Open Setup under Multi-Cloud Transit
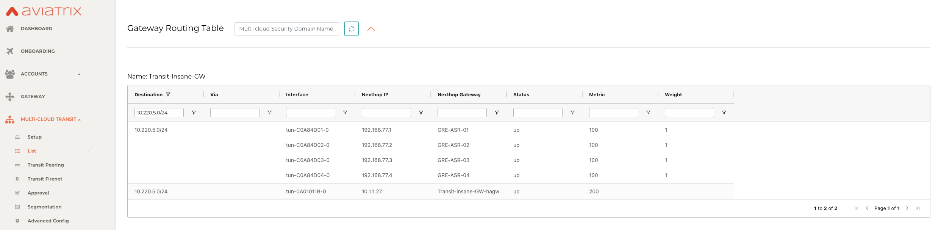 click(x=34, y=137)
